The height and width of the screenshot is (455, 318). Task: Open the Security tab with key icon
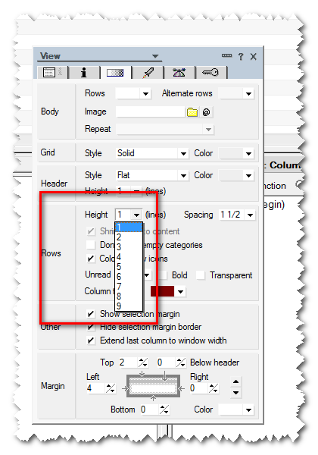point(210,72)
